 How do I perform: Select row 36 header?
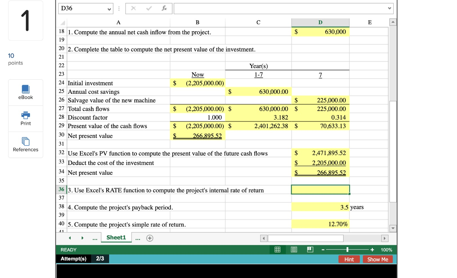pos(61,189)
